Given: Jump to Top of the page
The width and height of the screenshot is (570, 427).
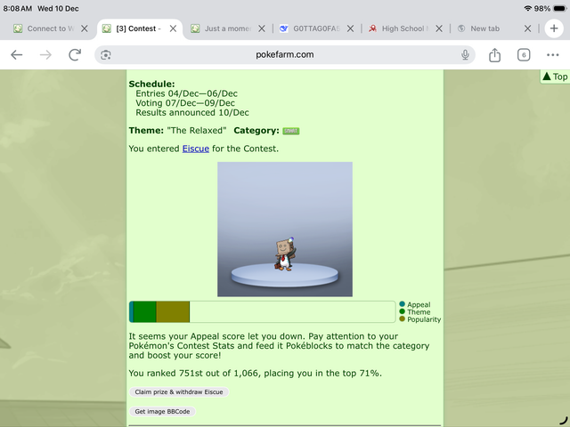Looking at the screenshot, I should [555, 77].
